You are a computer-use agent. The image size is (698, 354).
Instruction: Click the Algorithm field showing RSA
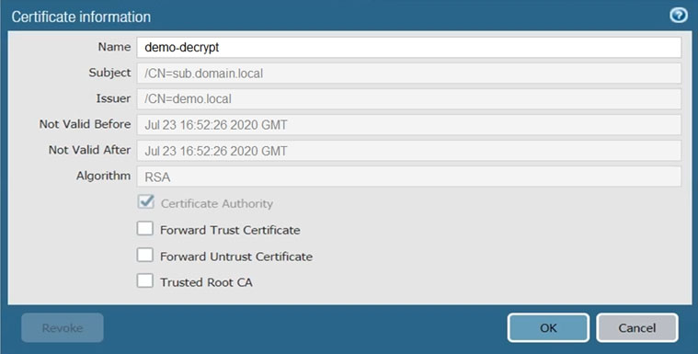[408, 177]
